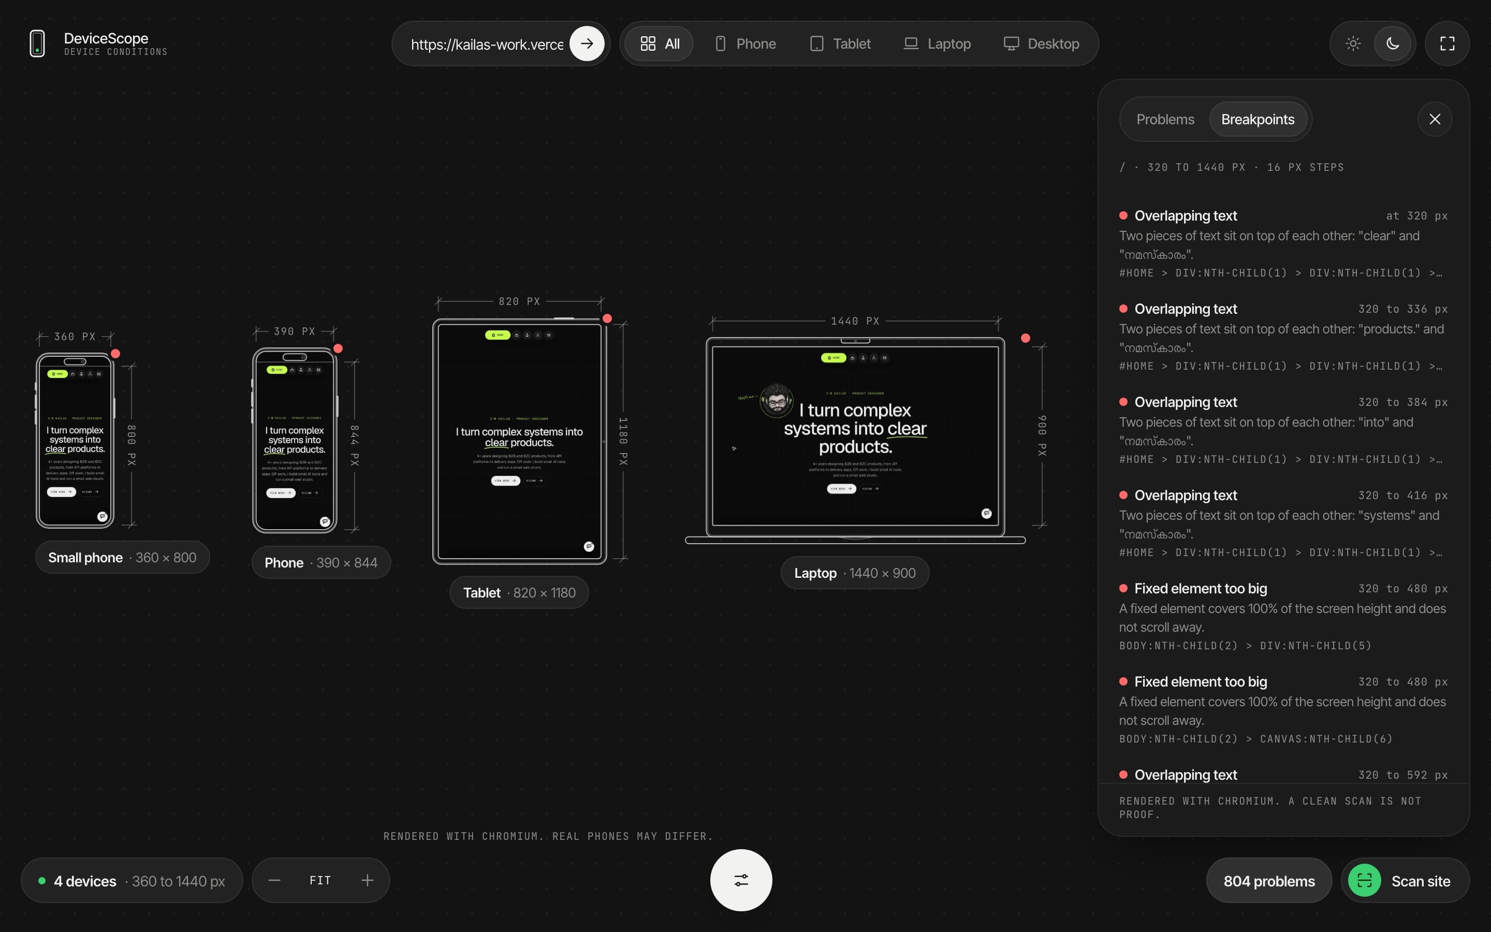Image resolution: width=1491 pixels, height=932 pixels.
Task: Click the red problem dot on Tablet
Action: (x=607, y=318)
